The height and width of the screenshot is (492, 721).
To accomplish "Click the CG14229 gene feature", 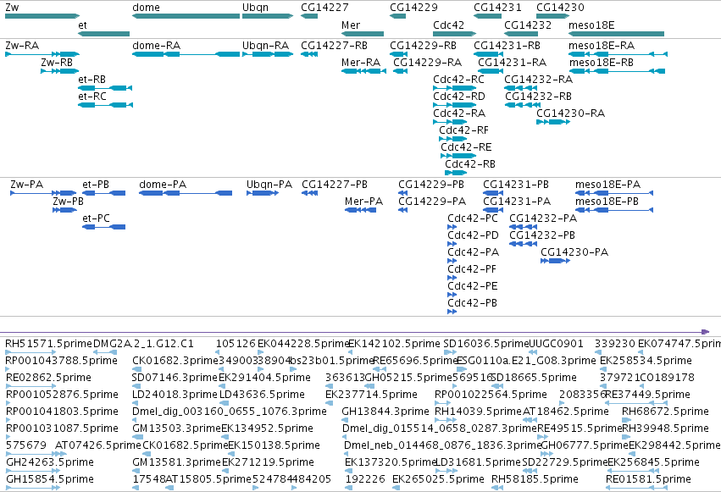I will click(397, 16).
